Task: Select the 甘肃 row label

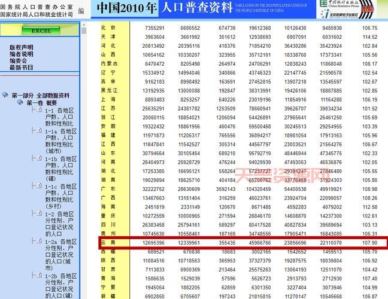Action: 108,269
